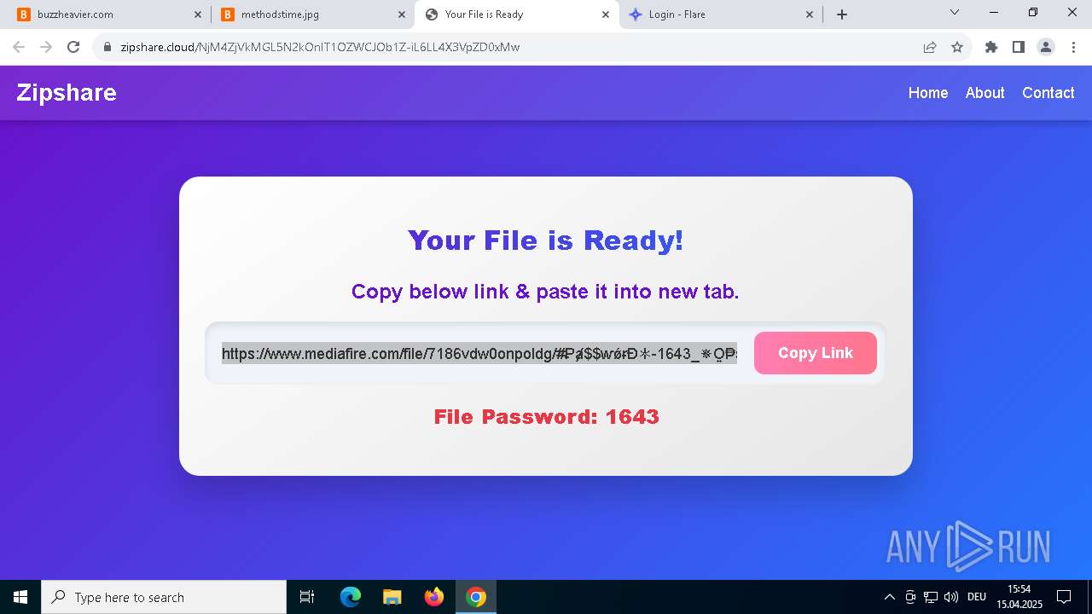This screenshot has height=614, width=1092.
Task: Click the share page icon in address bar
Action: [x=930, y=47]
